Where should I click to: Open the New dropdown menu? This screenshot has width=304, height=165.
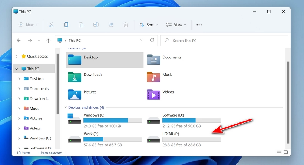click(x=28, y=25)
